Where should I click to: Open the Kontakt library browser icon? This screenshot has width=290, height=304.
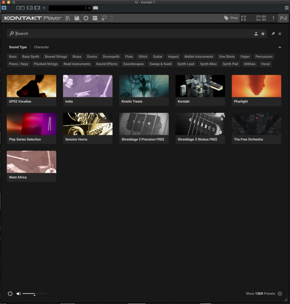[68, 18]
